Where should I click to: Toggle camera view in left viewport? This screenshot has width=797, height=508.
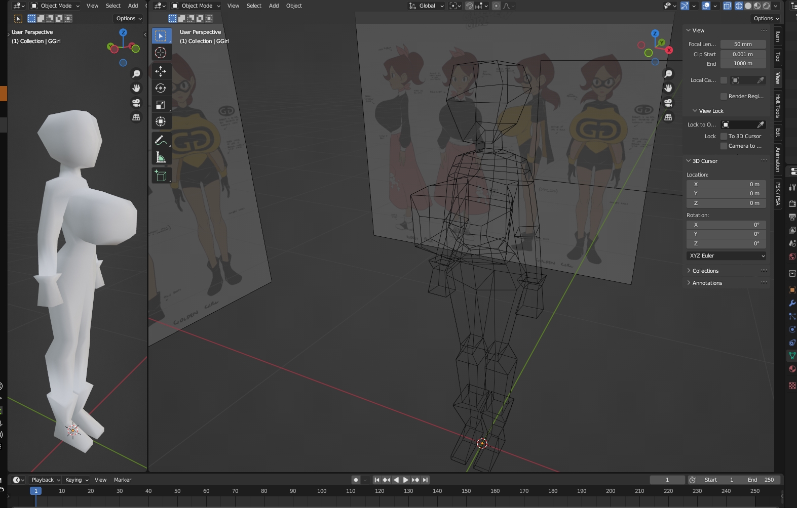pos(136,103)
